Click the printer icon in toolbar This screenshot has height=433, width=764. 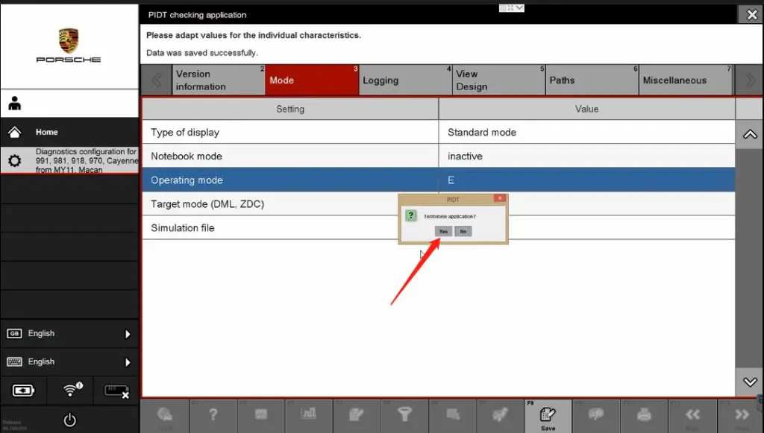(x=645, y=415)
